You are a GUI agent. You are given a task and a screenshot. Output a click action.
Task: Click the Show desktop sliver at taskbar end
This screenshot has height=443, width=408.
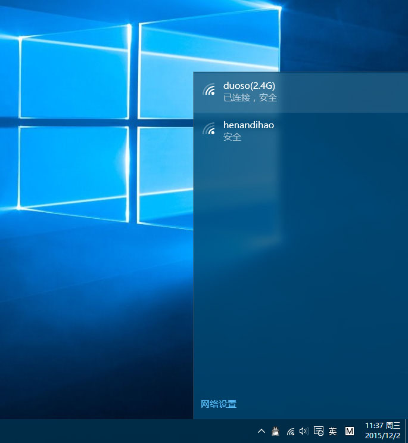(406, 431)
